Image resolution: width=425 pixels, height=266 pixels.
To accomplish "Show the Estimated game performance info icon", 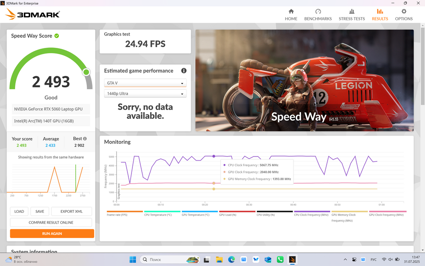I will click(184, 70).
